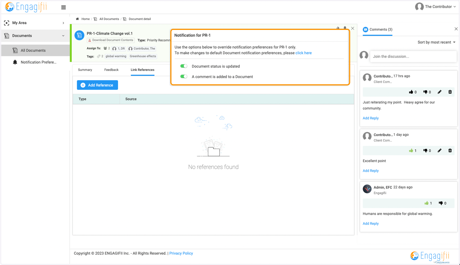Toggle 'A comment is added to a Document'
The width and height of the screenshot is (460, 265).
184,76
